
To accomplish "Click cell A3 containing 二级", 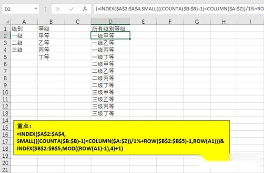I will (x=24, y=43).
